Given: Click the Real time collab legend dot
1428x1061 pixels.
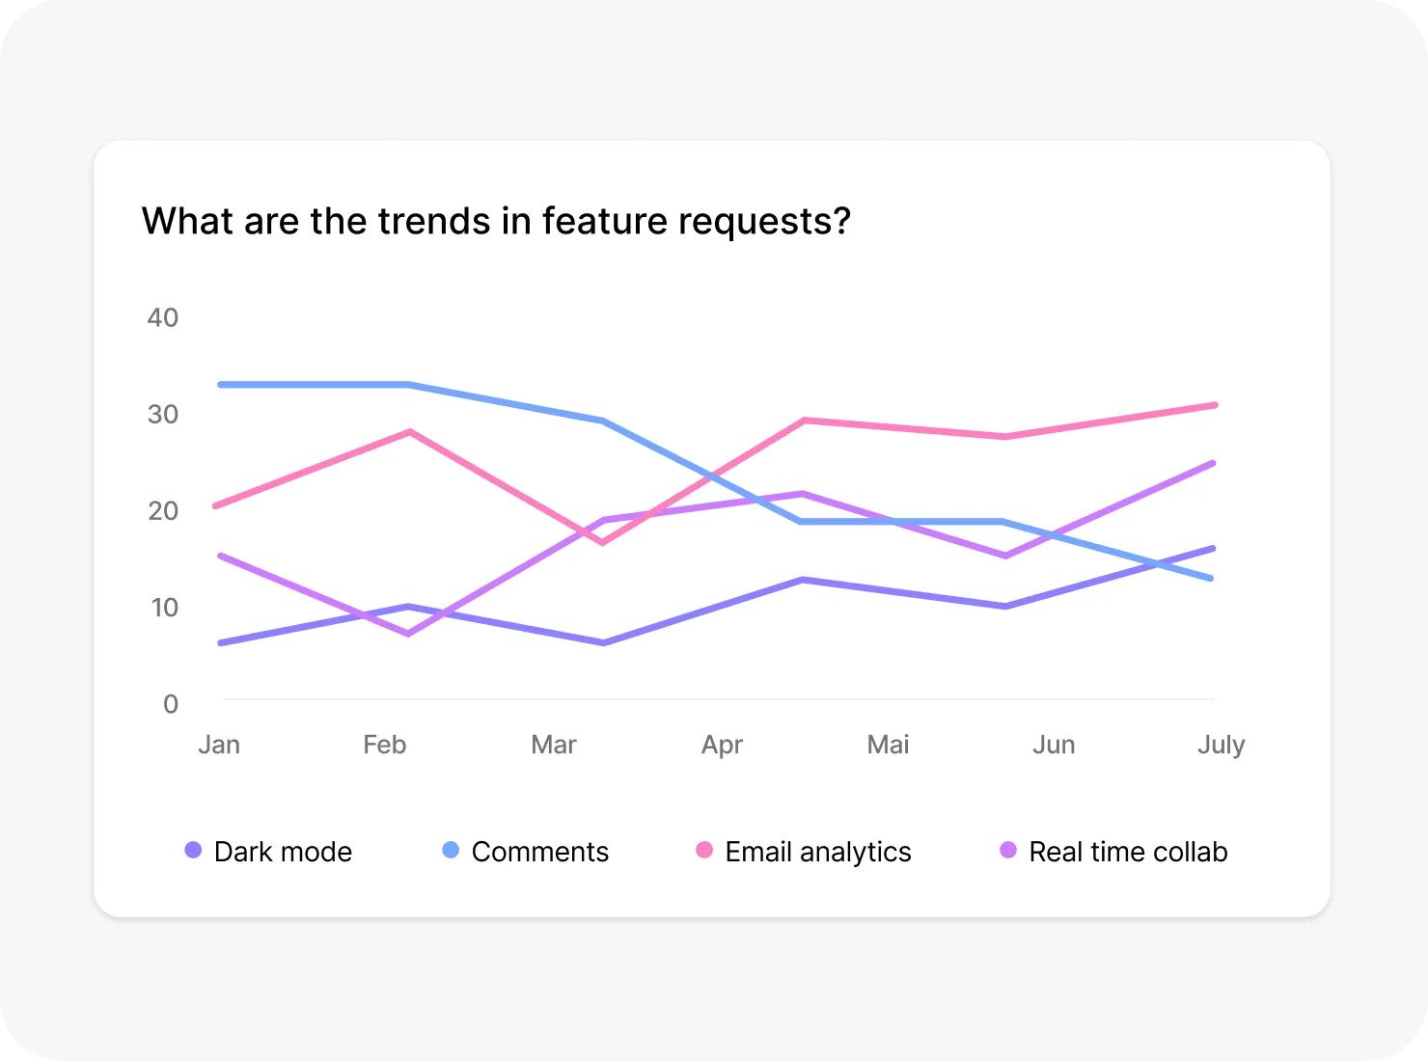Looking at the screenshot, I should tap(1008, 851).
